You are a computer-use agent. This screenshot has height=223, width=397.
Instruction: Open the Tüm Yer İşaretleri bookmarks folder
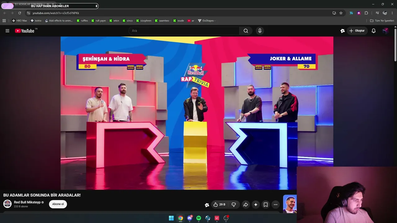coord(382,21)
